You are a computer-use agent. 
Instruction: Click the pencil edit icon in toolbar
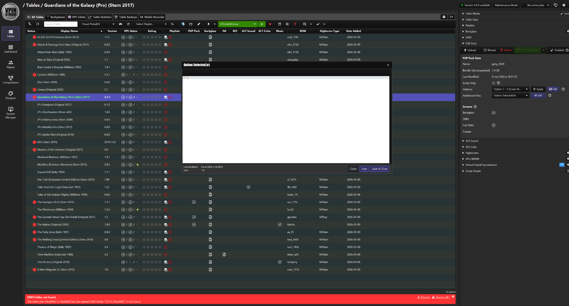coord(199,24)
